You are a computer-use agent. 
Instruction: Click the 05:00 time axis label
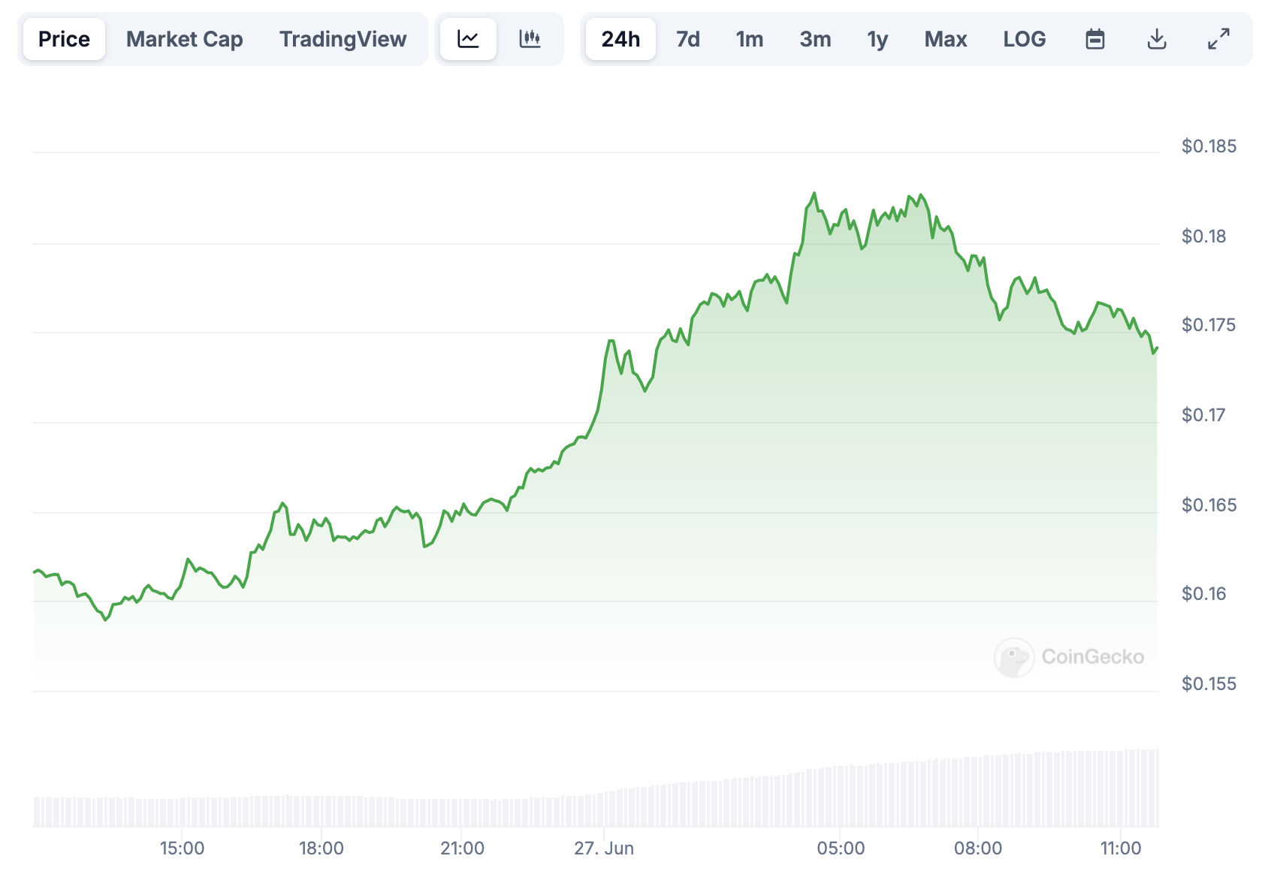tap(841, 848)
